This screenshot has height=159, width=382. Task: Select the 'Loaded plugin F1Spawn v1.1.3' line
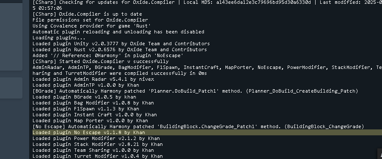[86, 109]
